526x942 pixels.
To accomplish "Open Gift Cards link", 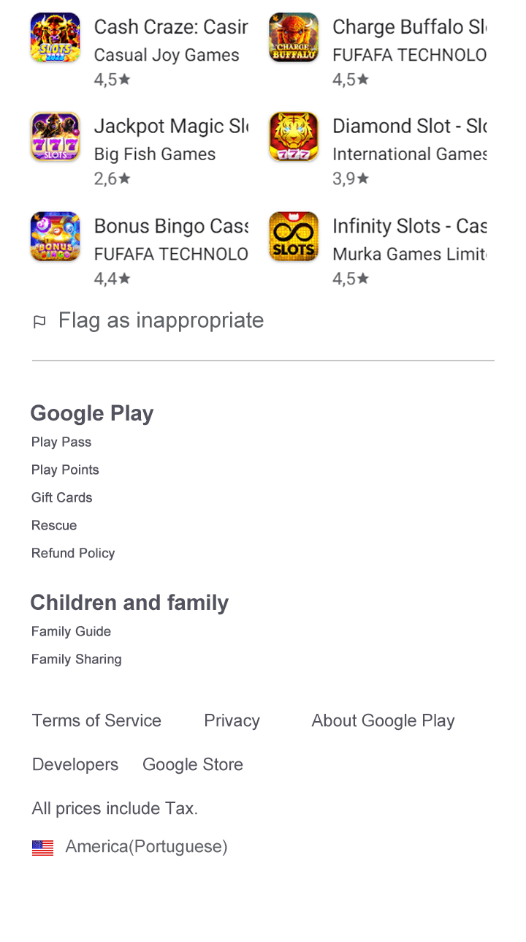I will click(x=62, y=497).
